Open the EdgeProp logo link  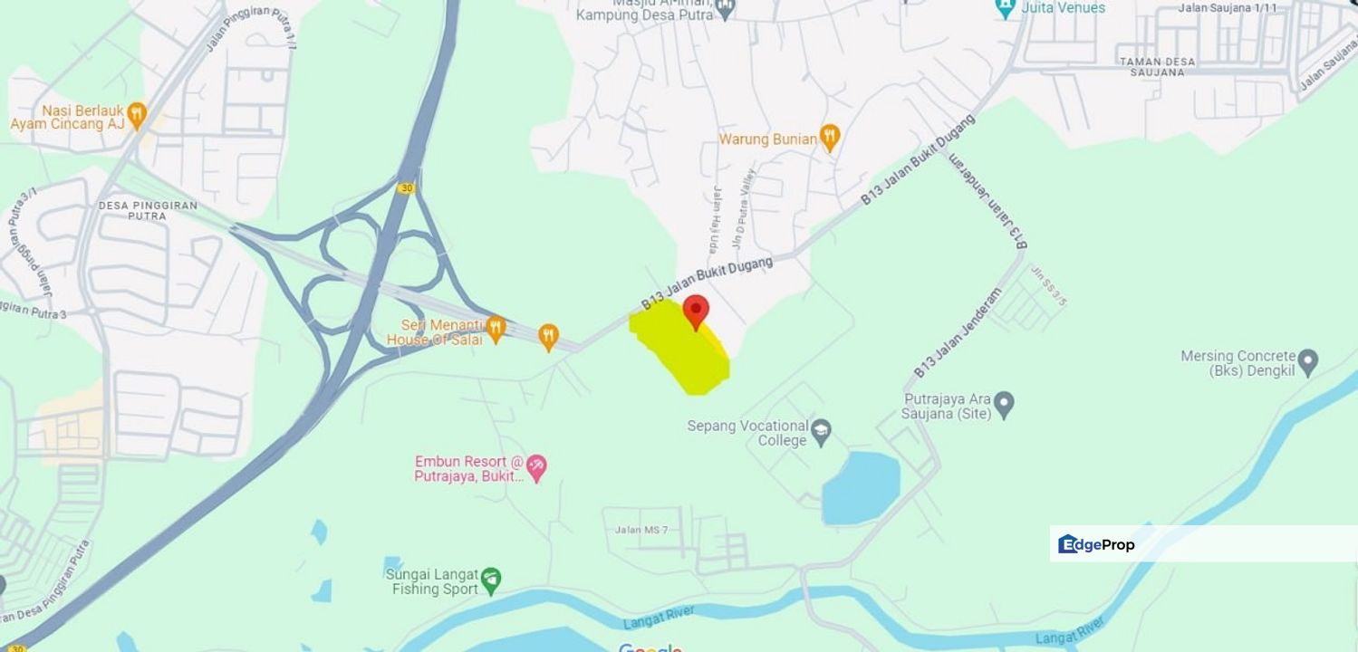point(1096,544)
